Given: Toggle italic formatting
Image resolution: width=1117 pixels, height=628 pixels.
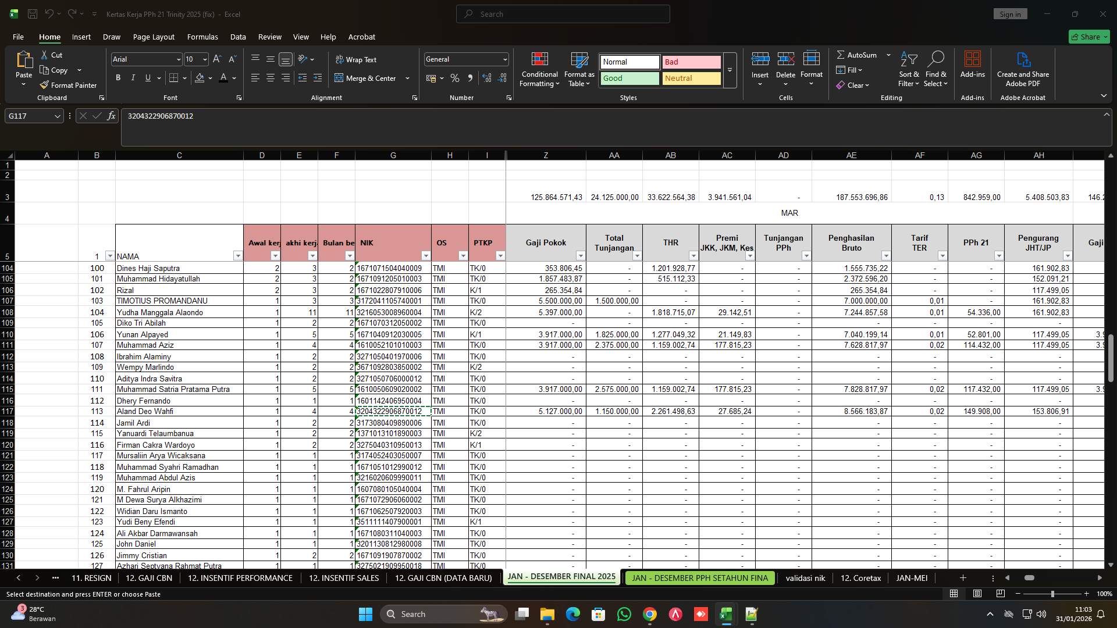Looking at the screenshot, I should pyautogui.click(x=133, y=77).
